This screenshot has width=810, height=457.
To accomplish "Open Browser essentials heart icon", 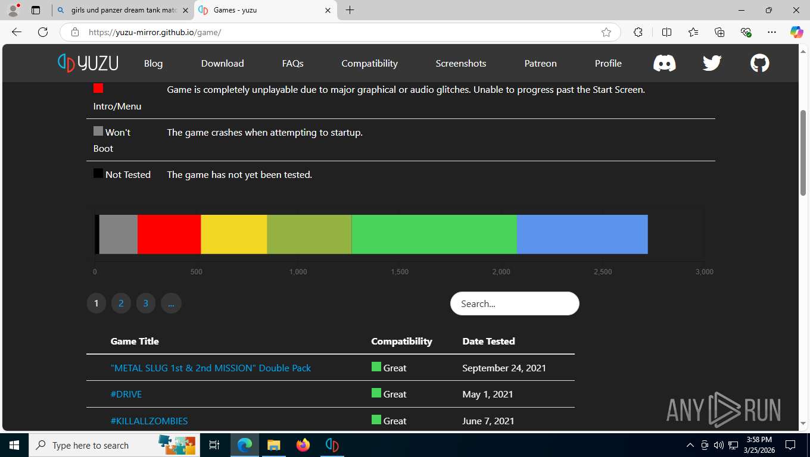I will coord(746,32).
